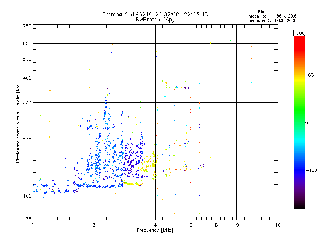Click the colorbar tick label '0'
This screenshot has width=327, height=245.
(x=306, y=123)
